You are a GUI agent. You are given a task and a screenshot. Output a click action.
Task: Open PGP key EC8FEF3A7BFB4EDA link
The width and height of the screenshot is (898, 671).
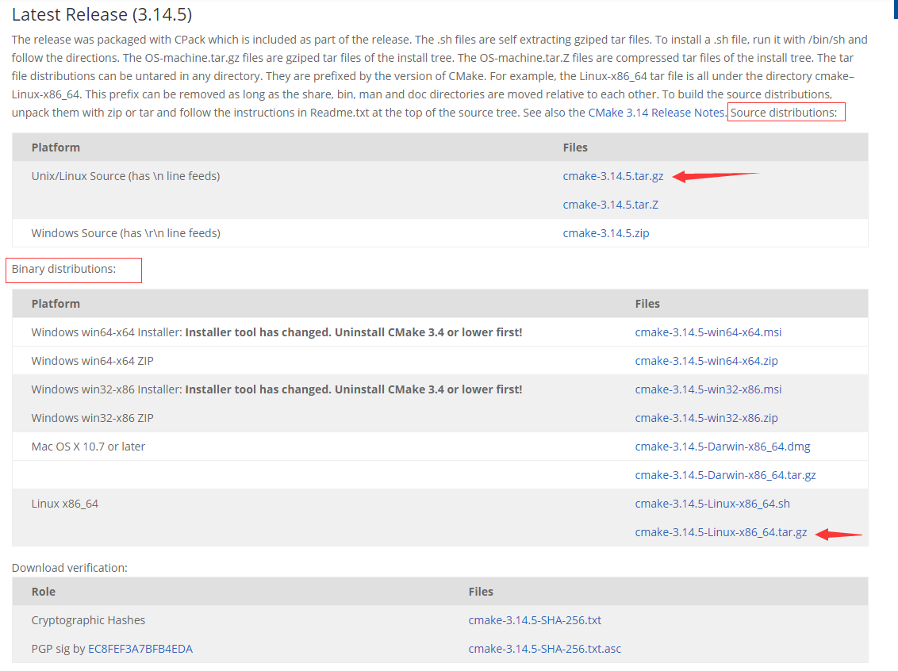[x=140, y=650]
